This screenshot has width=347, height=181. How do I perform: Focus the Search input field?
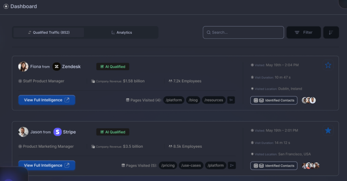pyautogui.click(x=243, y=32)
